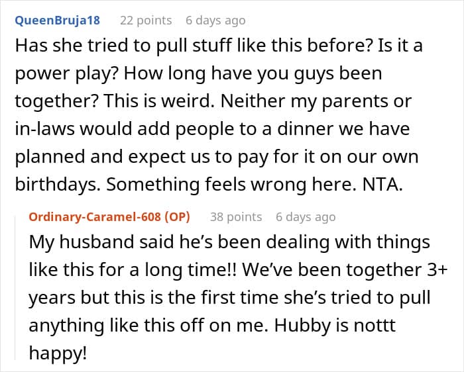
Task: Click the 22 points score label
Action: tap(146, 21)
